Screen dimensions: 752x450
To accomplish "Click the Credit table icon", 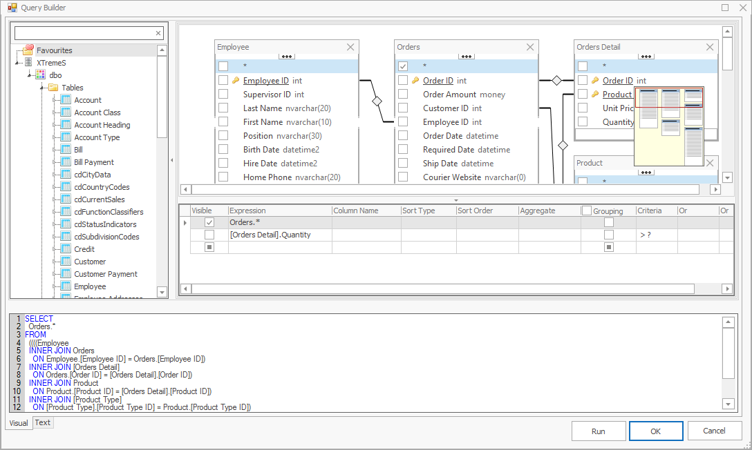I will [66, 249].
